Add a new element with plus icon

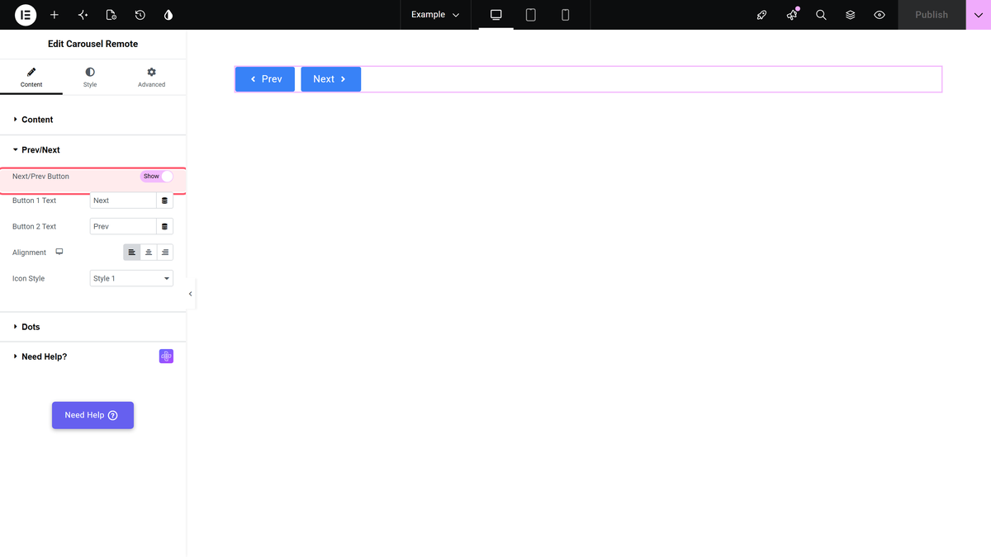[55, 15]
